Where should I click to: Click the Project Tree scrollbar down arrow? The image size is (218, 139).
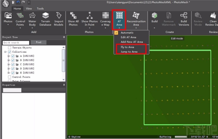(63, 80)
